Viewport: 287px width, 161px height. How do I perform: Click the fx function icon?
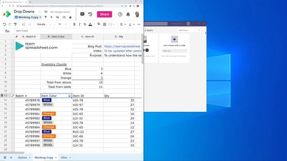click(x=7, y=31)
